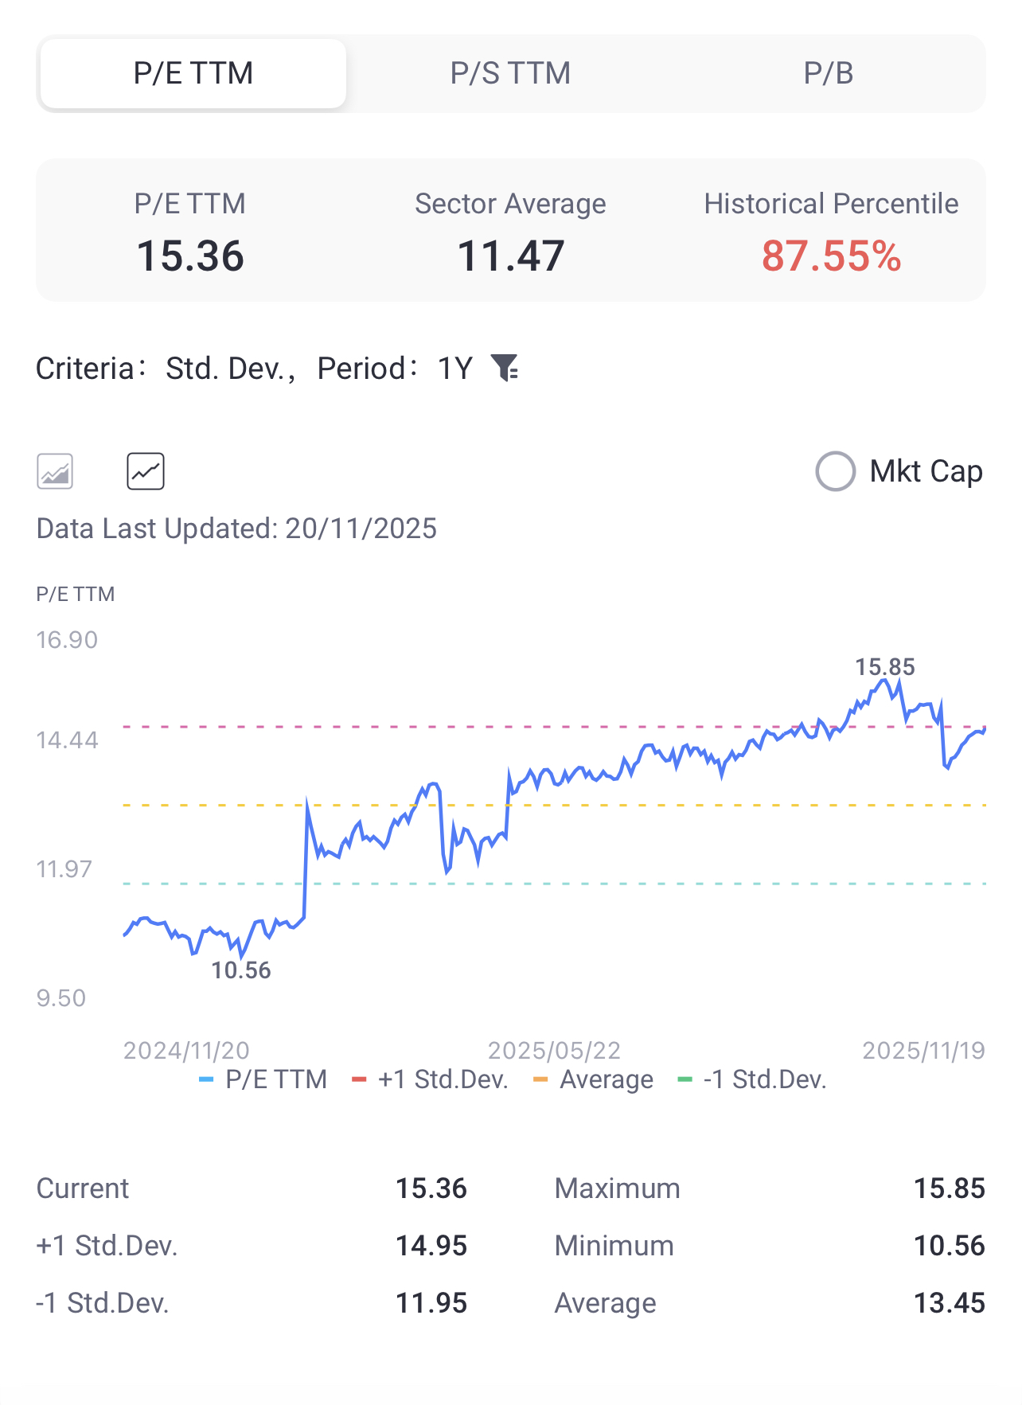Enable the Mkt Cap radio button

pyautogui.click(x=835, y=471)
